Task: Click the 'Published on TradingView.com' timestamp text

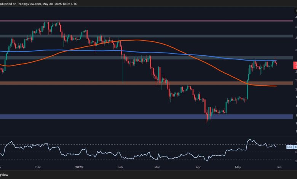Action: coord(38,4)
